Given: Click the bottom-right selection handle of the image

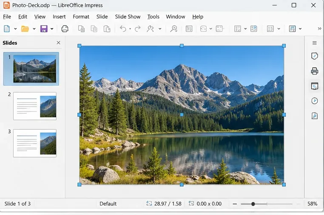Looking at the screenshot, I should pyautogui.click(x=284, y=184).
